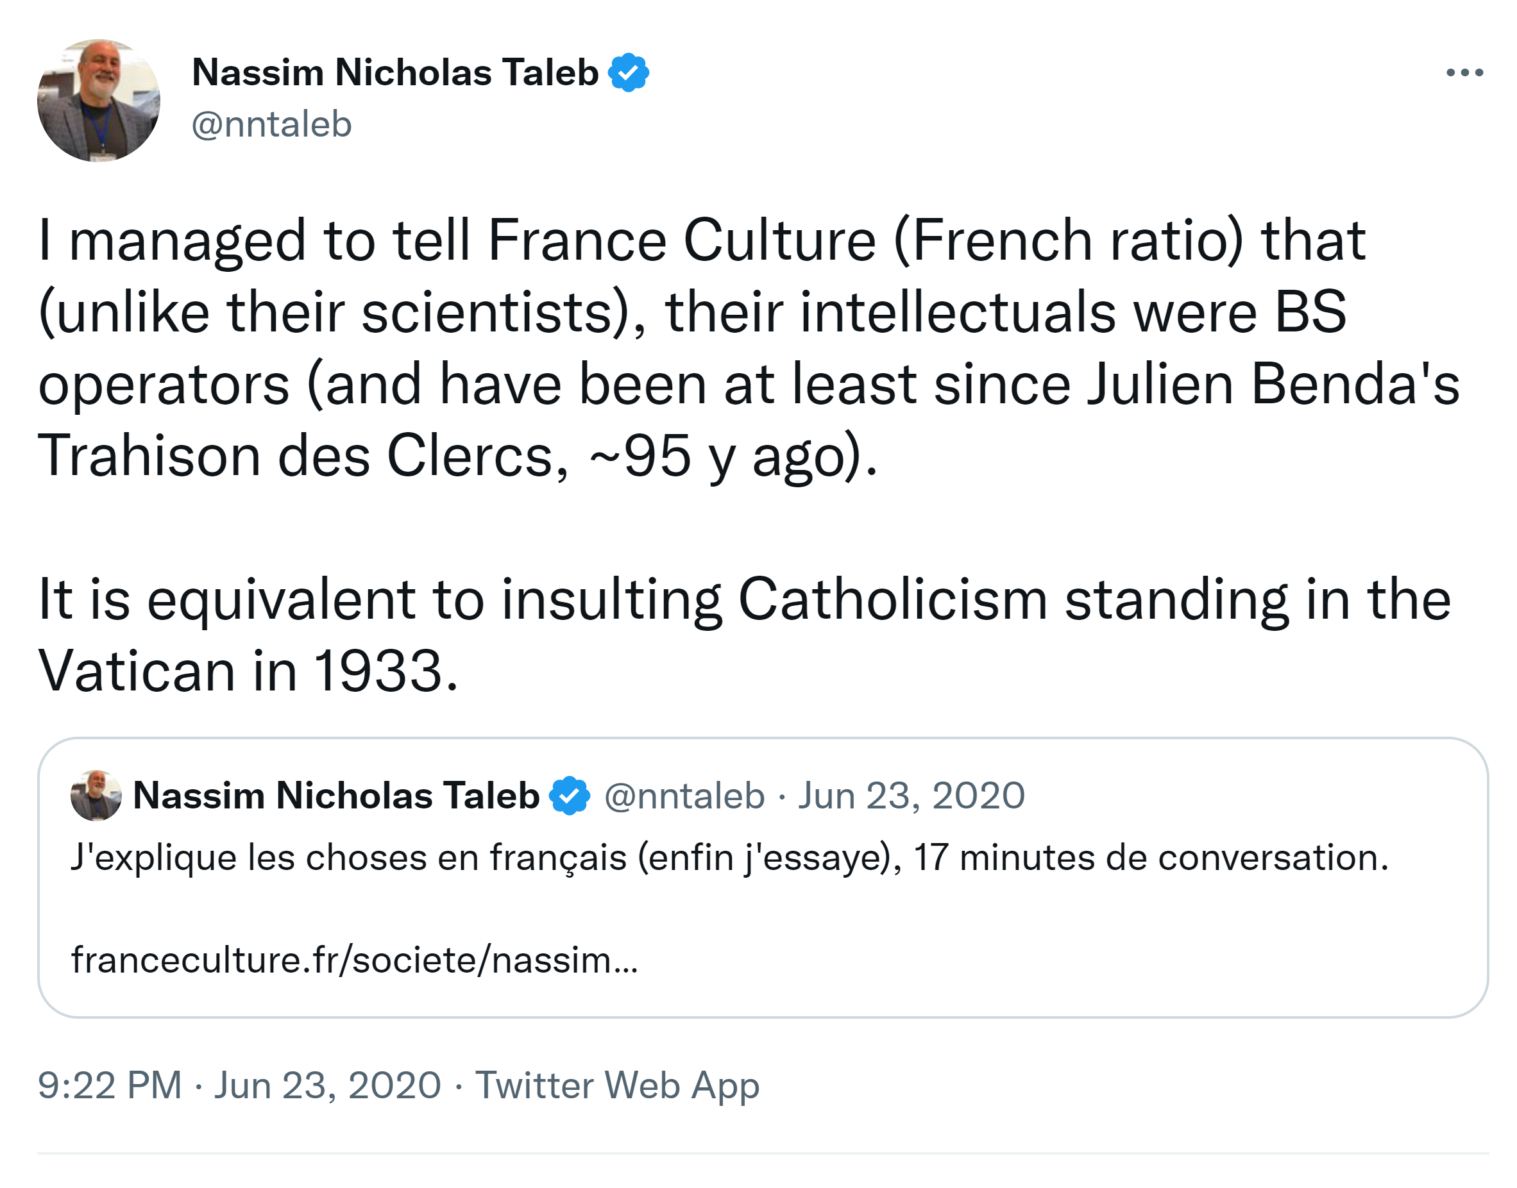Click the 'Vatican in 1933' sentence

[x=248, y=671]
